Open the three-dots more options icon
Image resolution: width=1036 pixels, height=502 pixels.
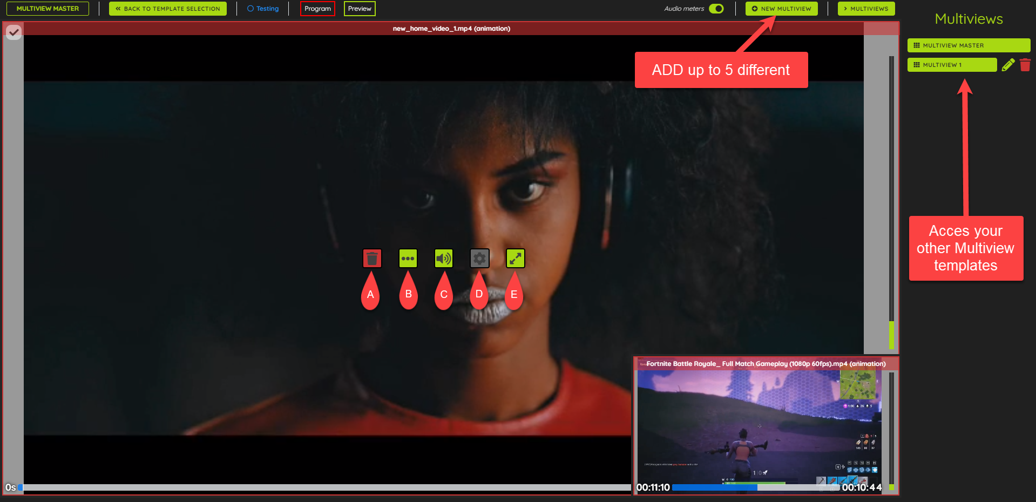408,259
